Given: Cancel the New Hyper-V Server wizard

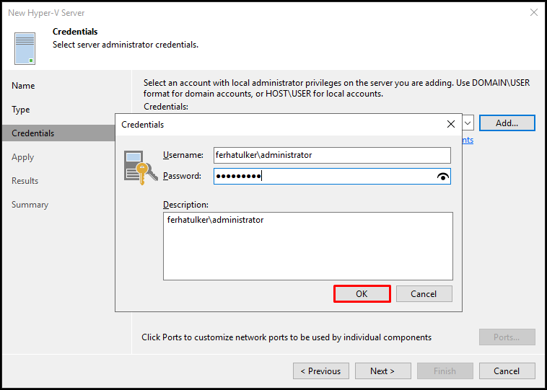Looking at the screenshot, I should [507, 371].
